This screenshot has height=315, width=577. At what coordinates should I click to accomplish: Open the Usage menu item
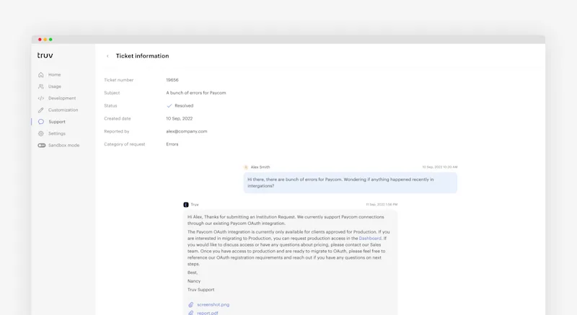coord(55,86)
